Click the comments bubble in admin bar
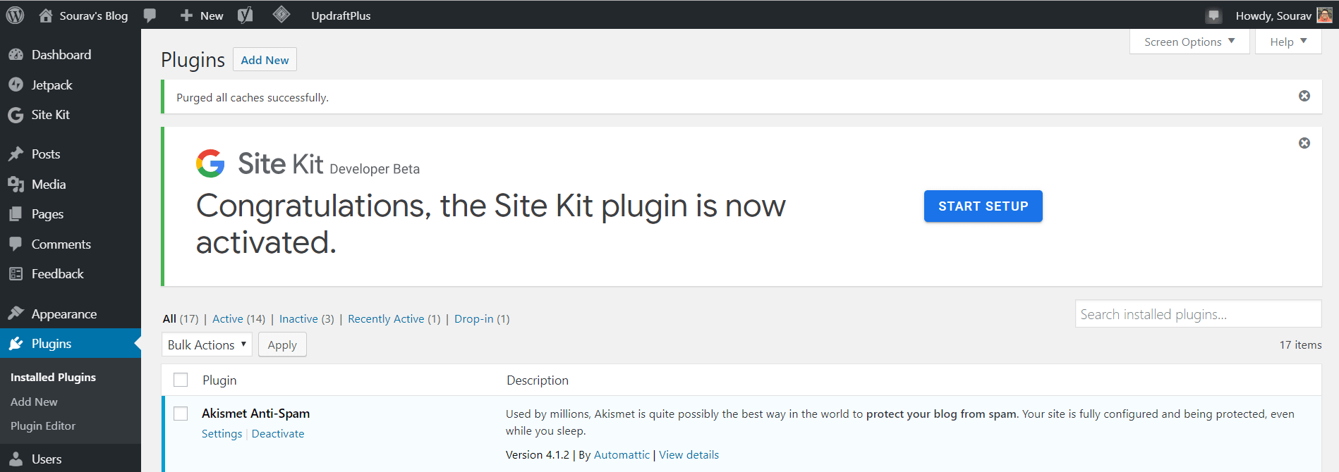This screenshot has height=472, width=1339. click(150, 15)
